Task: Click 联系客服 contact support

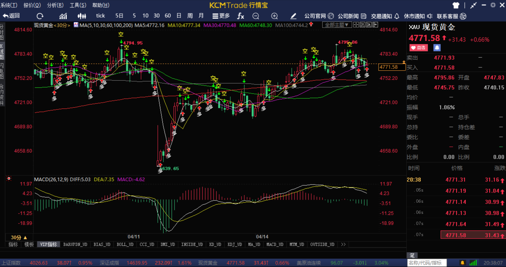Action: [452, 16]
